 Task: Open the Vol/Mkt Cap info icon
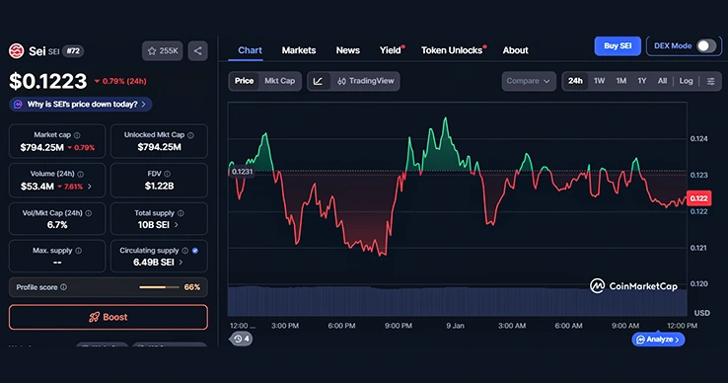[x=88, y=213]
